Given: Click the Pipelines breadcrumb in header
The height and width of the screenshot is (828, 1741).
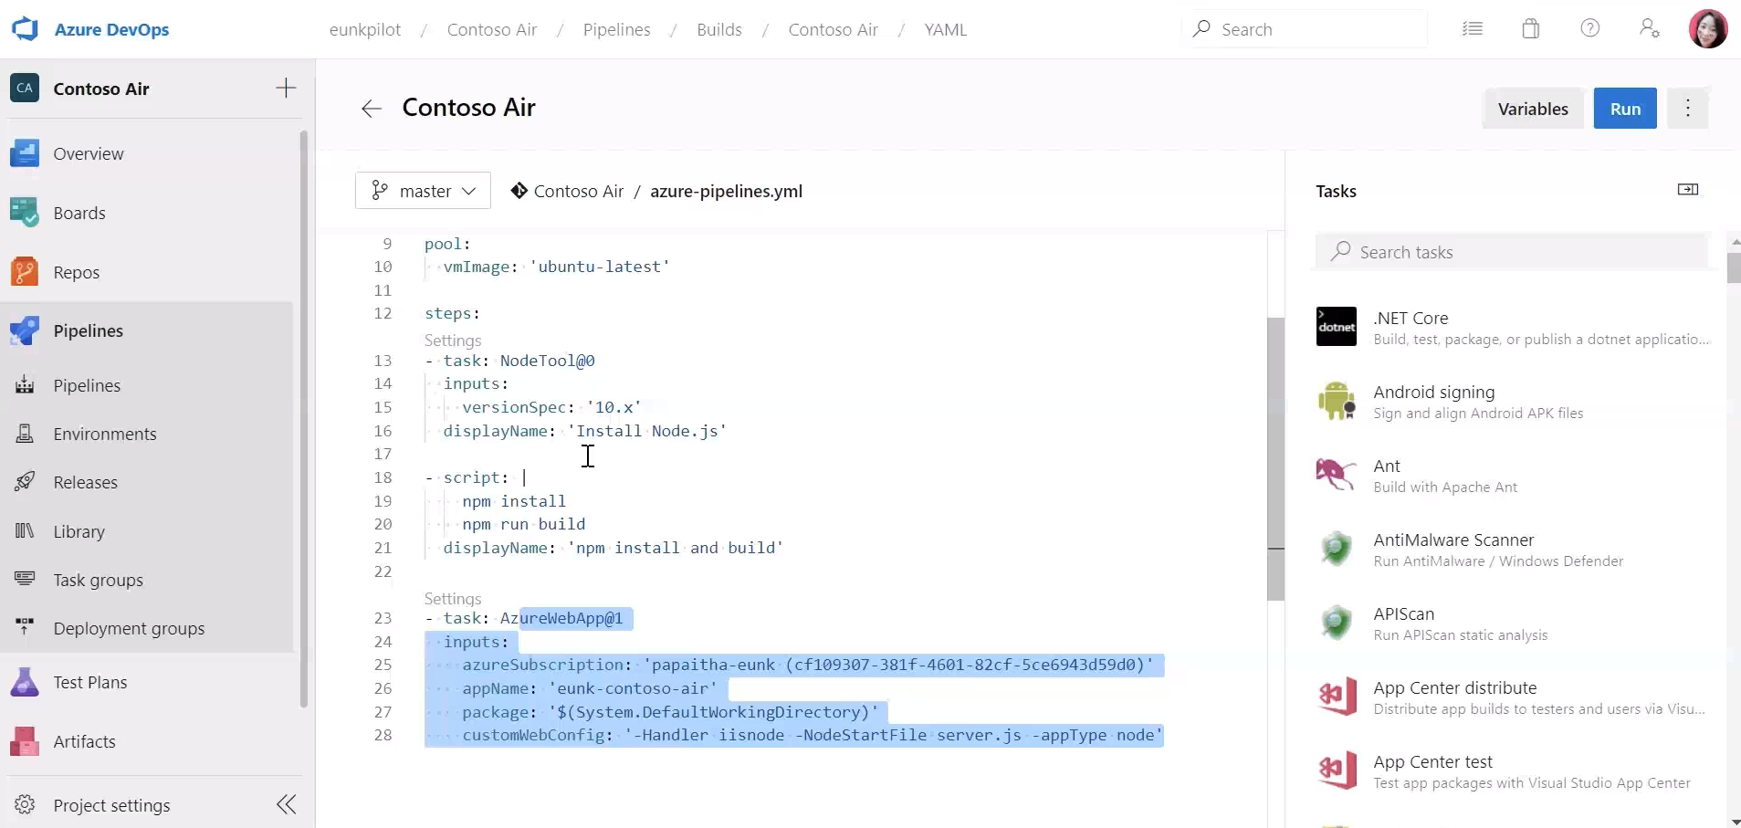Looking at the screenshot, I should click(617, 29).
